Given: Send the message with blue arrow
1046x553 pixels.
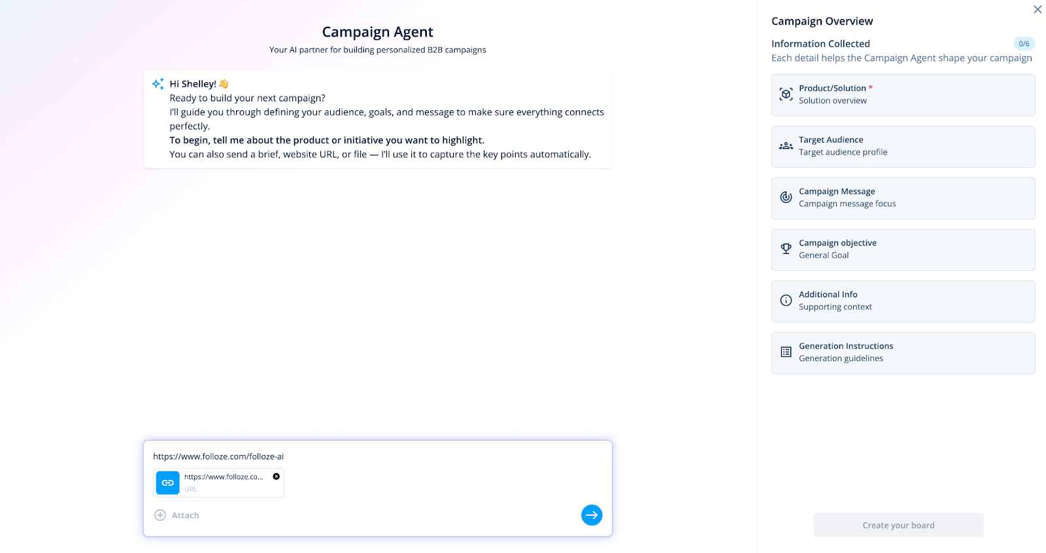Looking at the screenshot, I should coord(592,515).
